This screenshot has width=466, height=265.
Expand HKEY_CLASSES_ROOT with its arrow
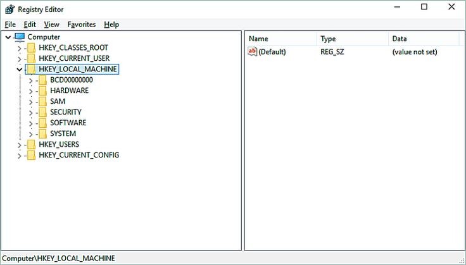click(20, 48)
